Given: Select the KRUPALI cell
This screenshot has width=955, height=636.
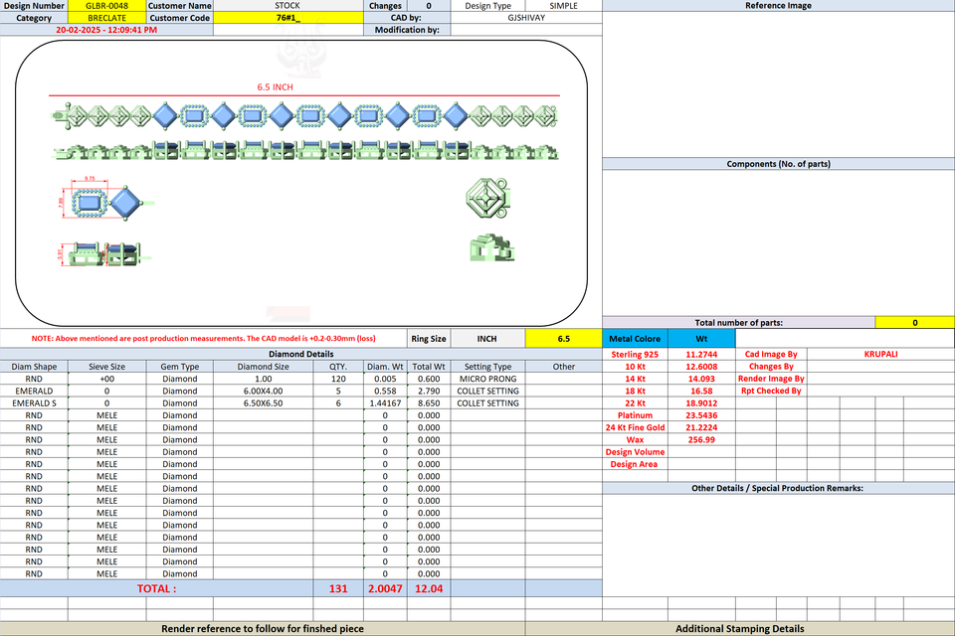Looking at the screenshot, I should pyautogui.click(x=880, y=354).
